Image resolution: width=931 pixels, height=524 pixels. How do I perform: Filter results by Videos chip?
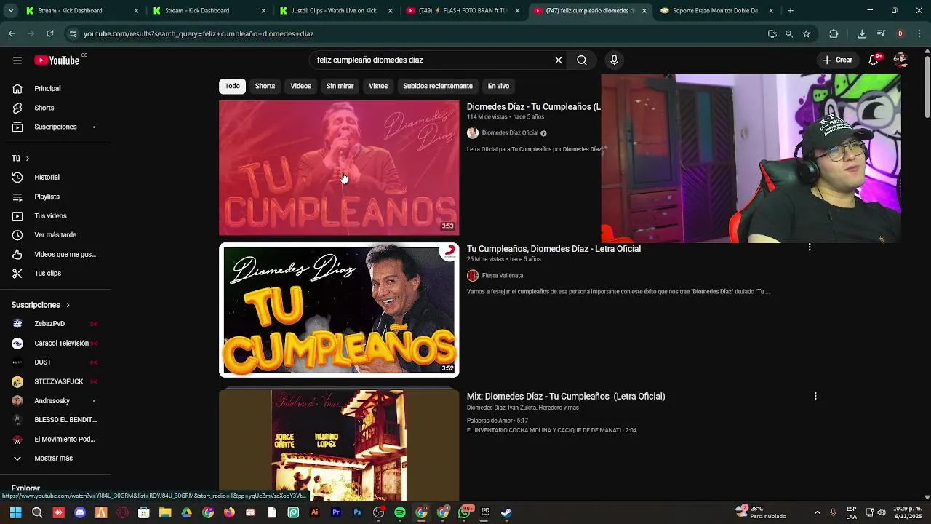point(300,86)
